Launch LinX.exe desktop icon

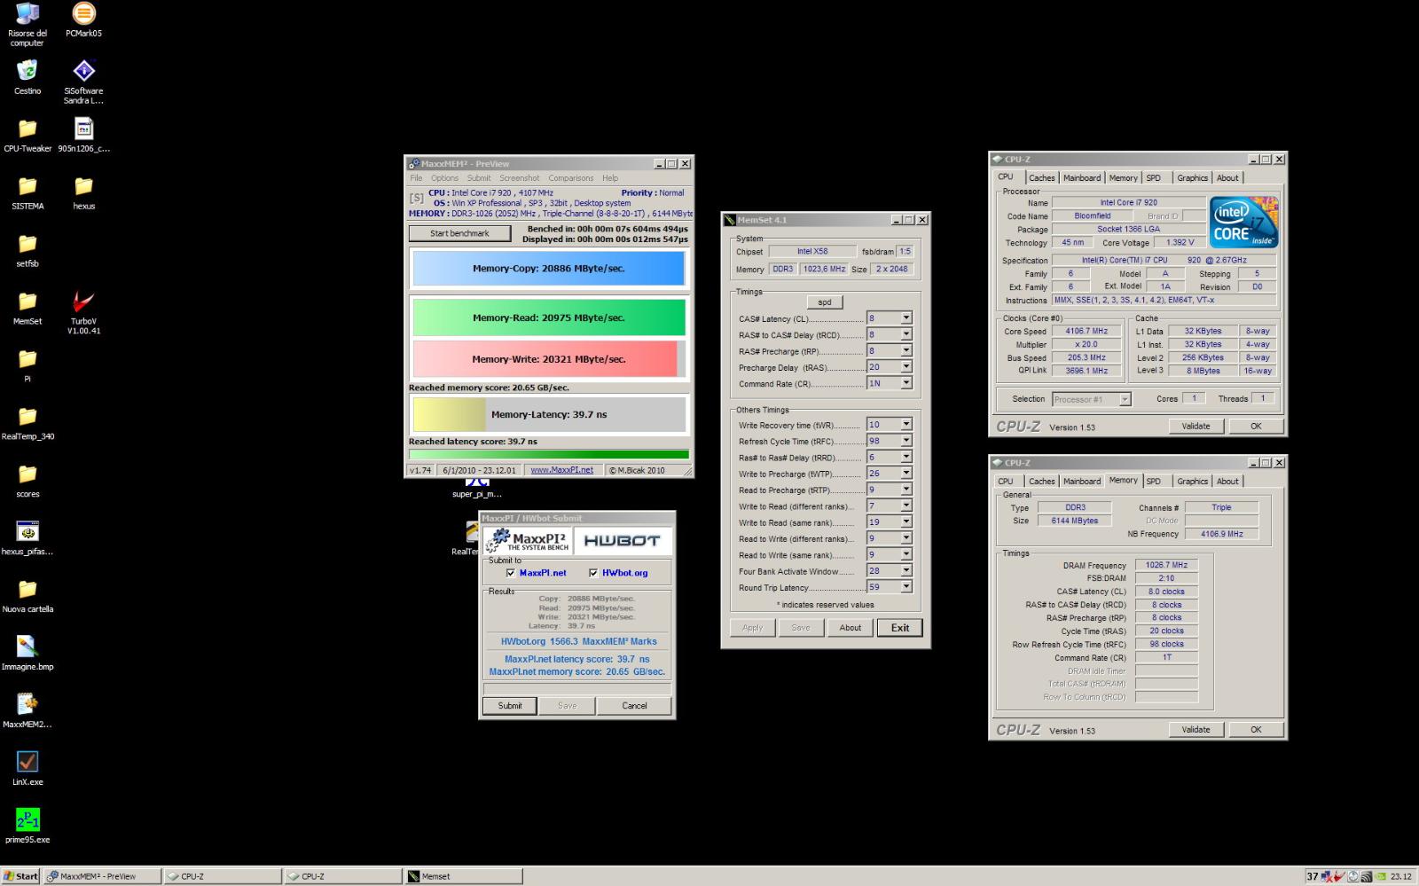(x=27, y=769)
